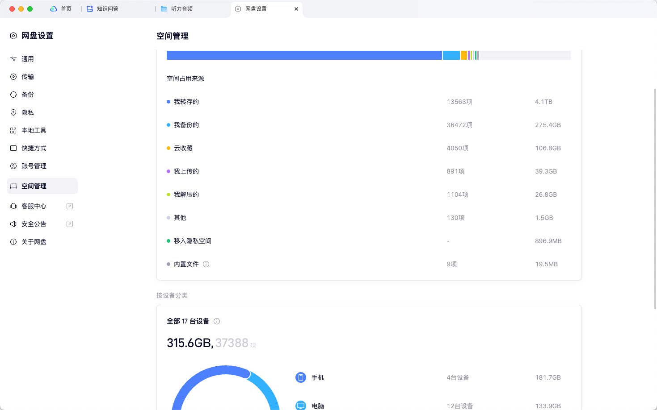This screenshot has width=657, height=410.
Task: Click the 315.6GB total device usage
Action: click(190, 343)
